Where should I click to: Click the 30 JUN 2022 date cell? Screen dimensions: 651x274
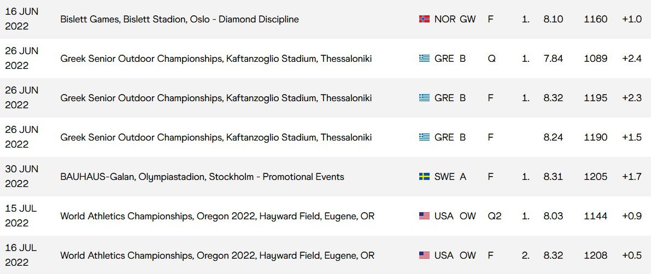[21, 177]
